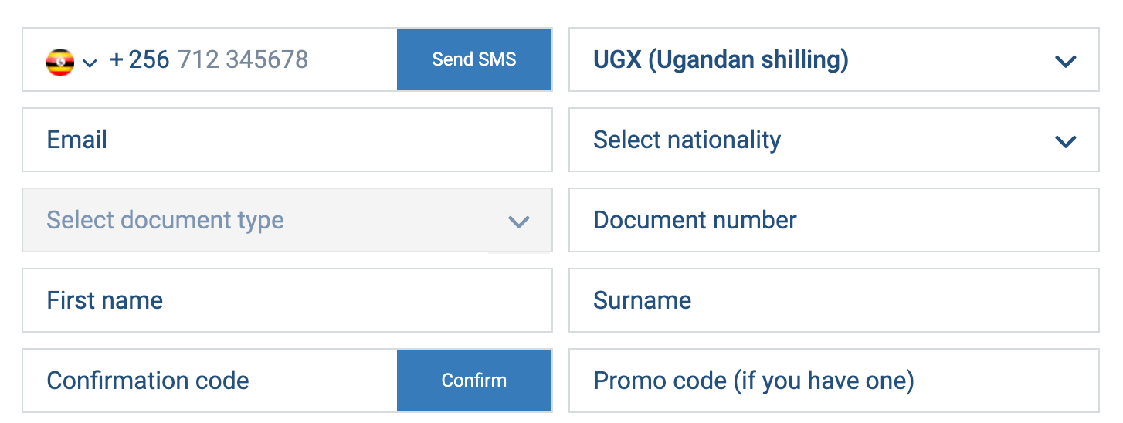Open the UGX (Ugandan shilling) currency dropdown
This screenshot has width=1123, height=423.
point(833,59)
